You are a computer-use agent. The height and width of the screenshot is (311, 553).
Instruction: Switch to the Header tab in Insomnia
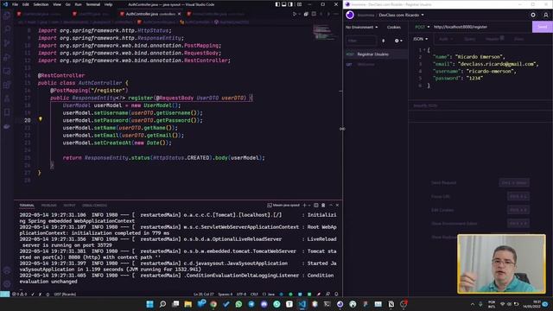click(x=494, y=39)
